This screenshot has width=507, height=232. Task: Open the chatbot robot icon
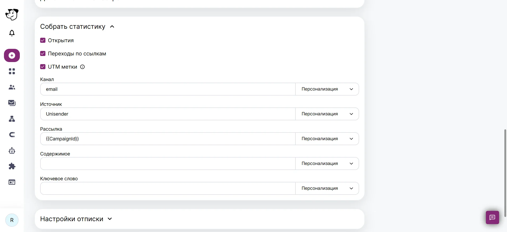(x=12, y=151)
